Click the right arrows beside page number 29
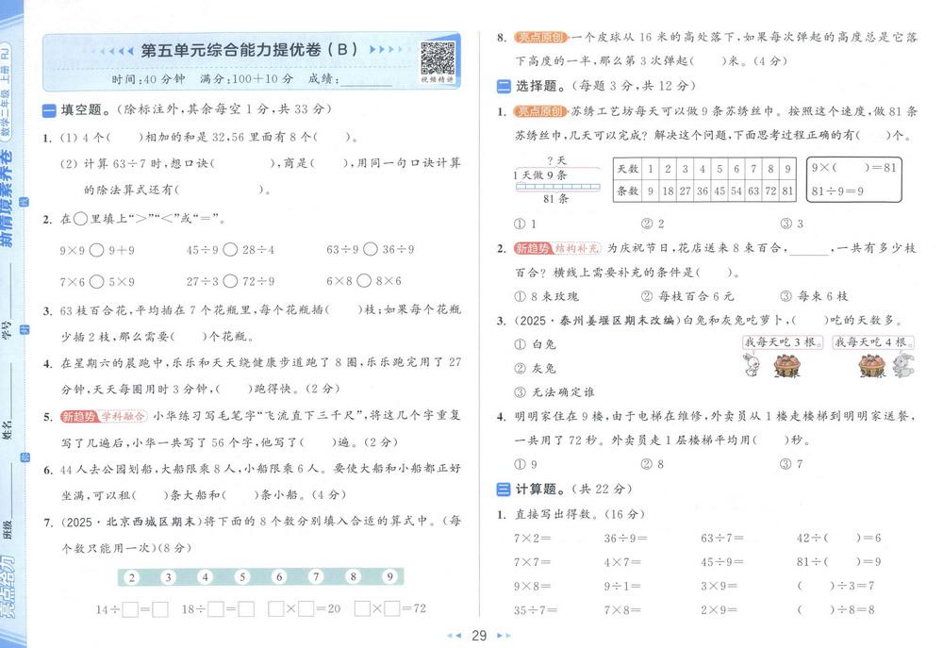The width and height of the screenshot is (943, 648). pyautogui.click(x=504, y=637)
